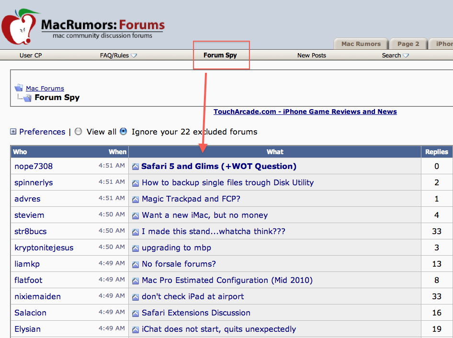Open the FAQ/Rules dropdown arrow

click(x=134, y=56)
